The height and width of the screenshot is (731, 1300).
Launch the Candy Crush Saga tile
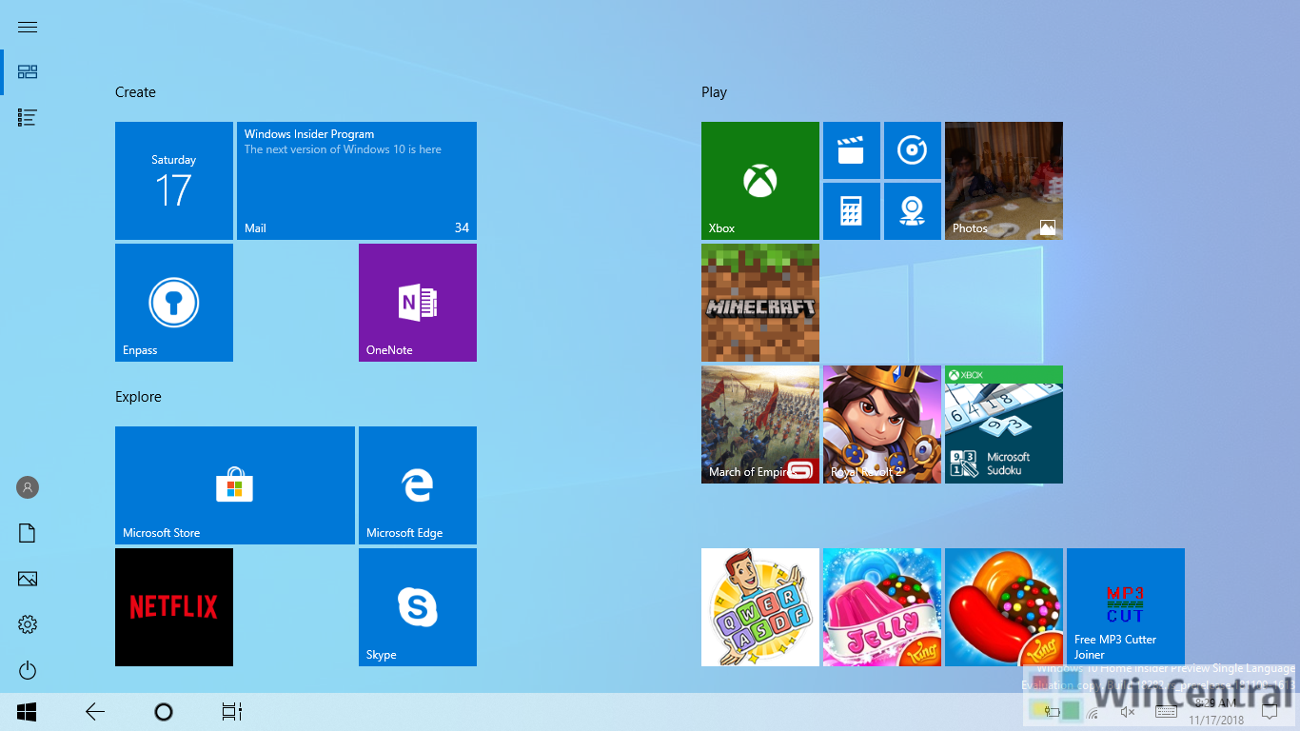pos(1004,607)
